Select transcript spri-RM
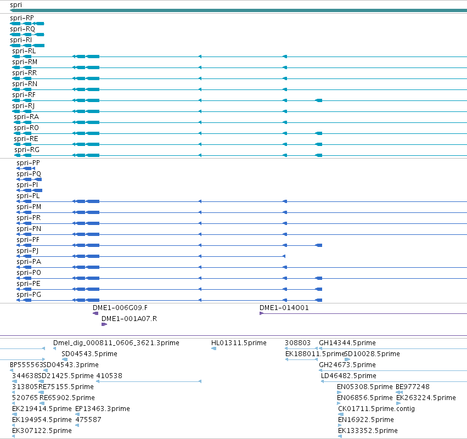The width and height of the screenshot is (467, 439). 25,62
